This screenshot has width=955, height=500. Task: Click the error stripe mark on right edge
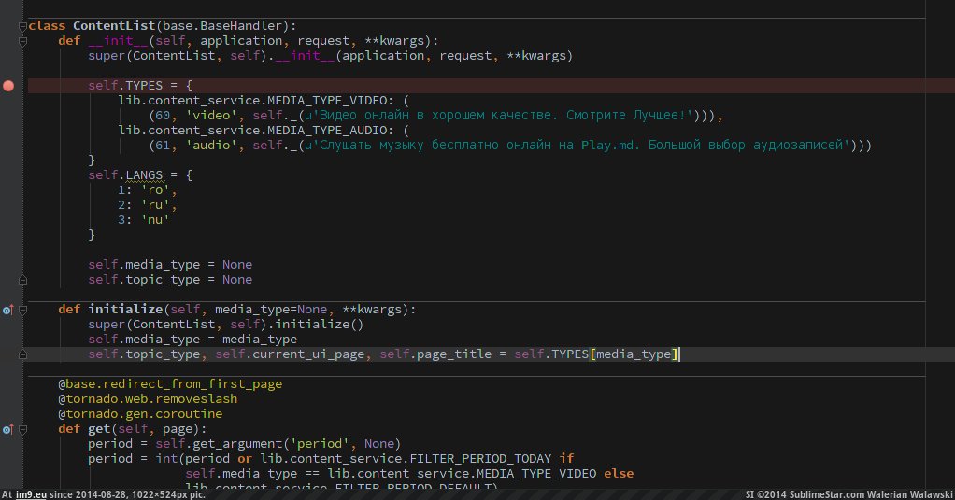pos(949,86)
